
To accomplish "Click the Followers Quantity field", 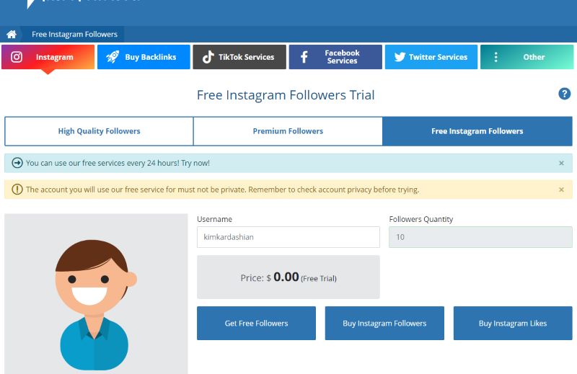I will pos(480,237).
